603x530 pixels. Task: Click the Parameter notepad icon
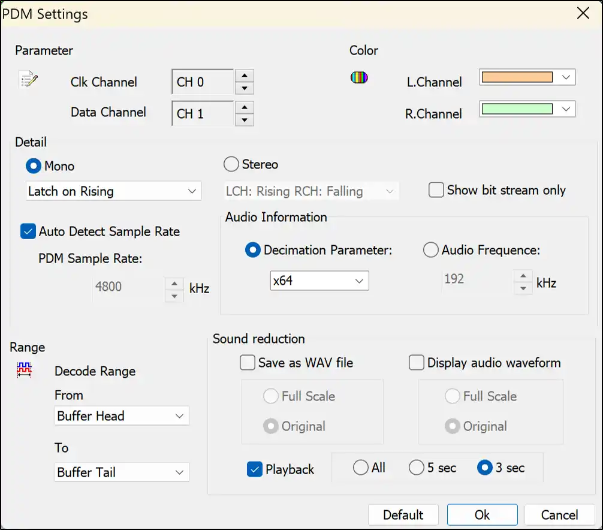28,79
